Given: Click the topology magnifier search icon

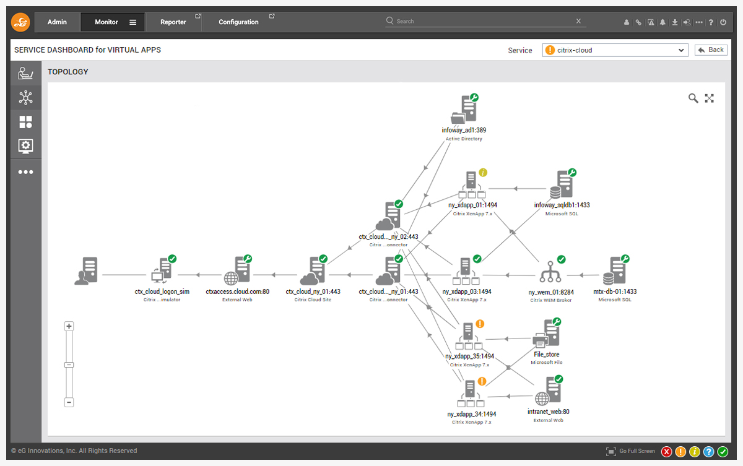Looking at the screenshot, I should coord(693,98).
